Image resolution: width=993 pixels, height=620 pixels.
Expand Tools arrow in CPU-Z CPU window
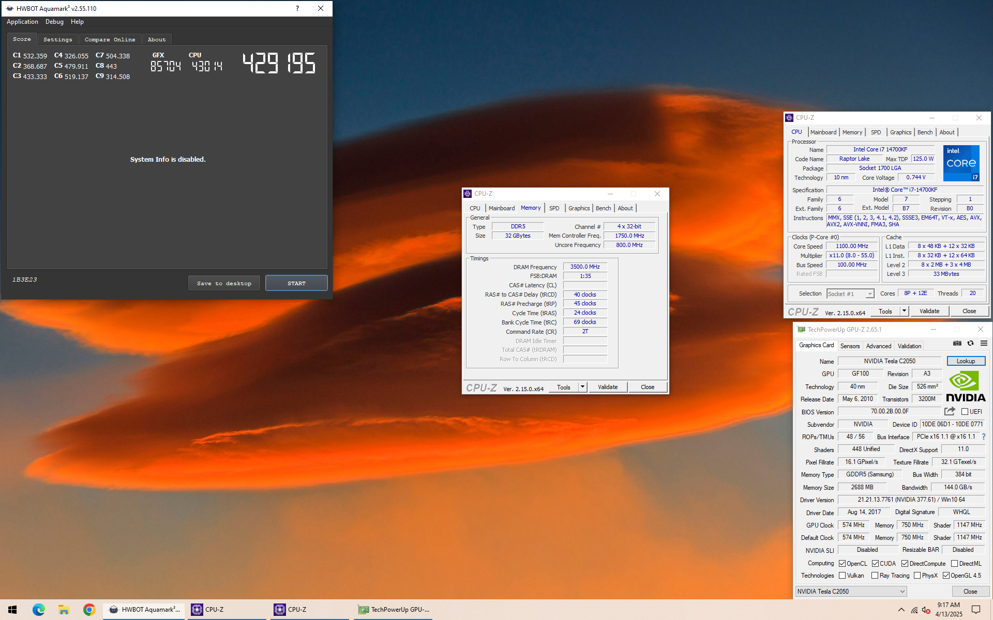904,311
